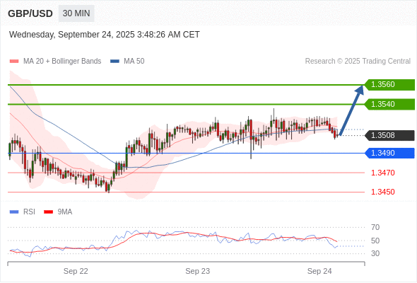Click the 1.3450 support level label
This screenshot has height=283, width=417.
pos(382,192)
